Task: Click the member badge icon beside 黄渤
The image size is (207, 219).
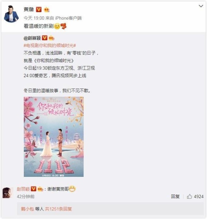Action: pos(47,10)
